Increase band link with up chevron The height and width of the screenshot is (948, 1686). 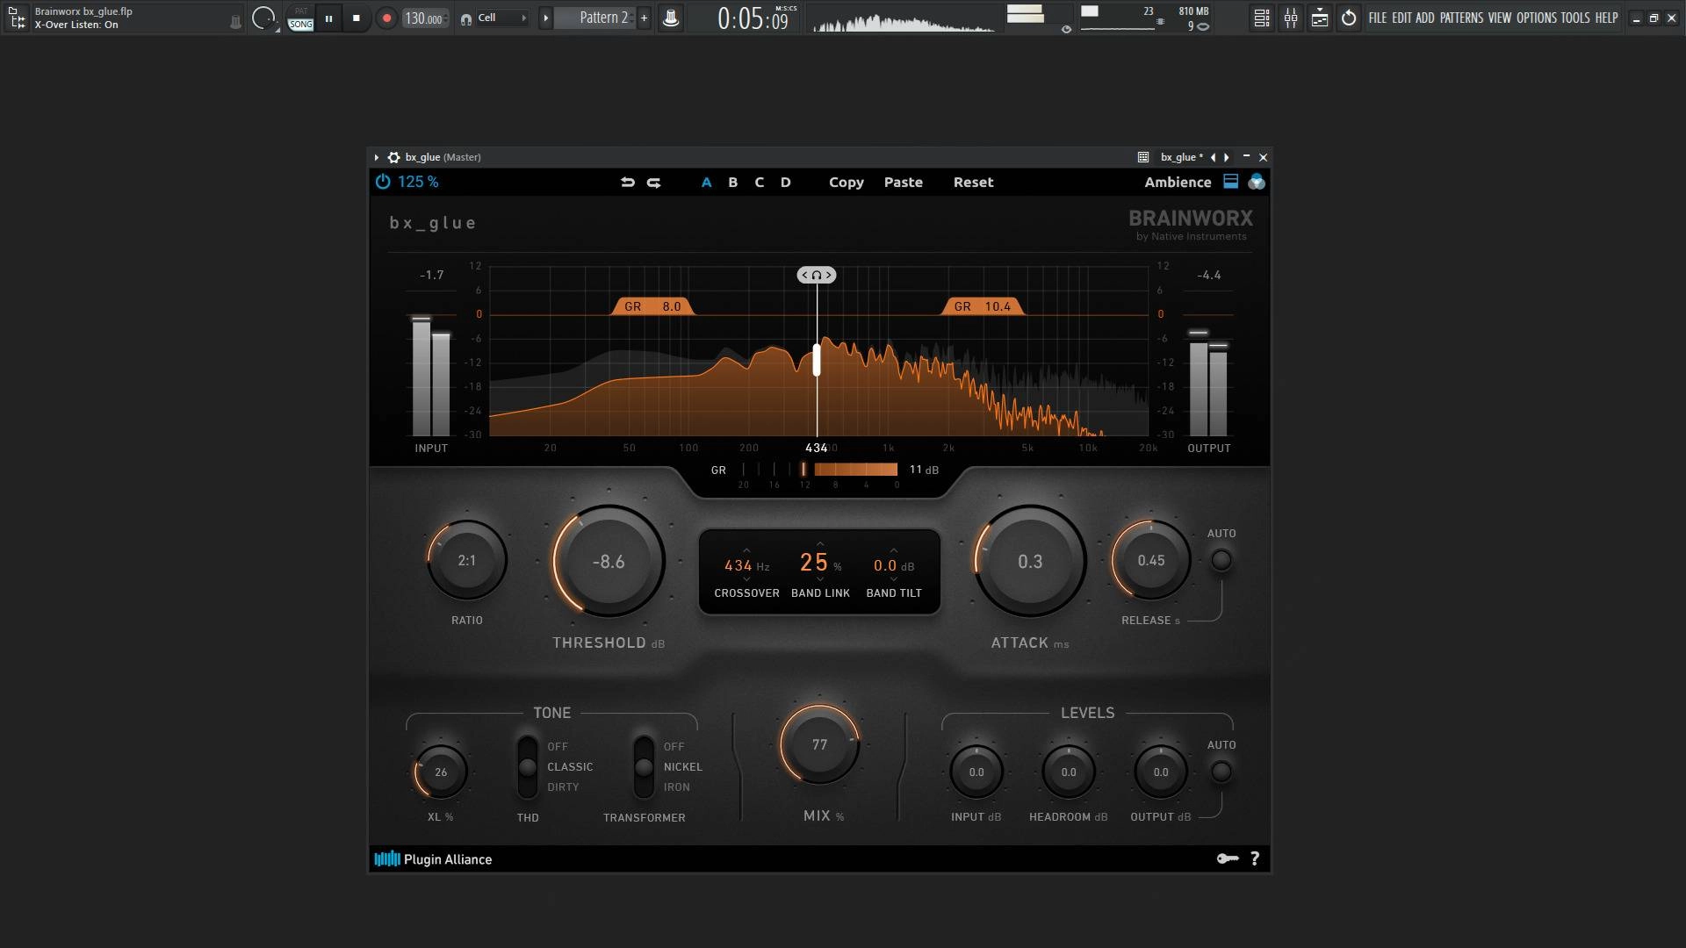pyautogui.click(x=820, y=544)
